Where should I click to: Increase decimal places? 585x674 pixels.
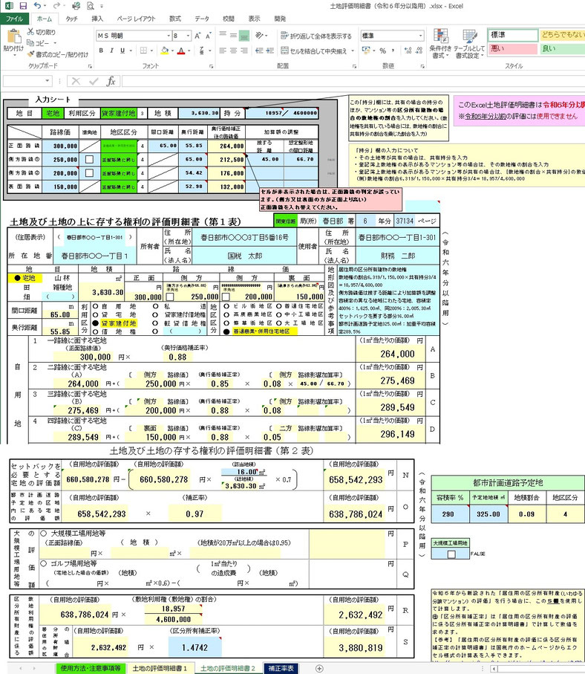[408, 51]
